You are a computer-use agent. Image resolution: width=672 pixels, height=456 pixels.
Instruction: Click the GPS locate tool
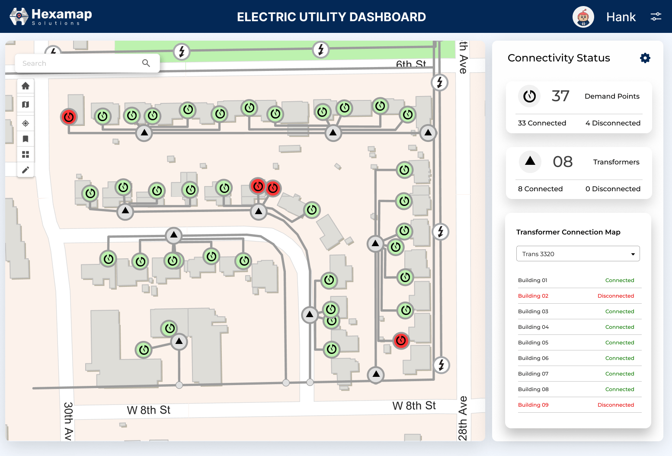click(26, 123)
